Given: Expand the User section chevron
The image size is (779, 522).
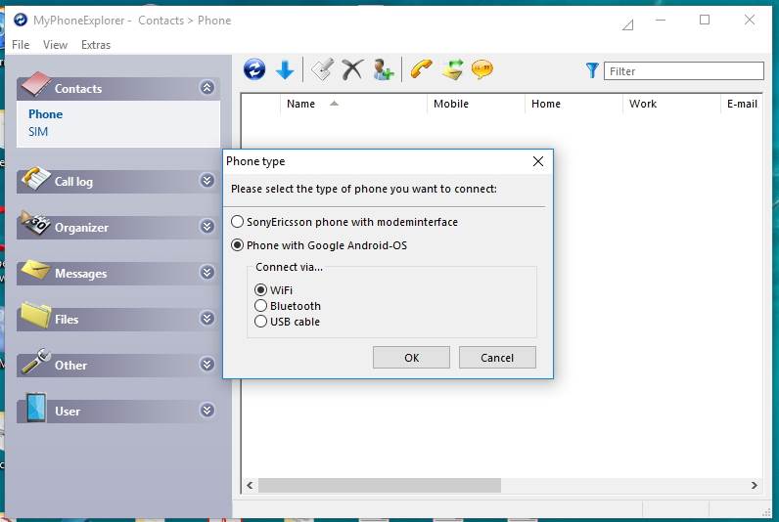Looking at the screenshot, I should (207, 411).
